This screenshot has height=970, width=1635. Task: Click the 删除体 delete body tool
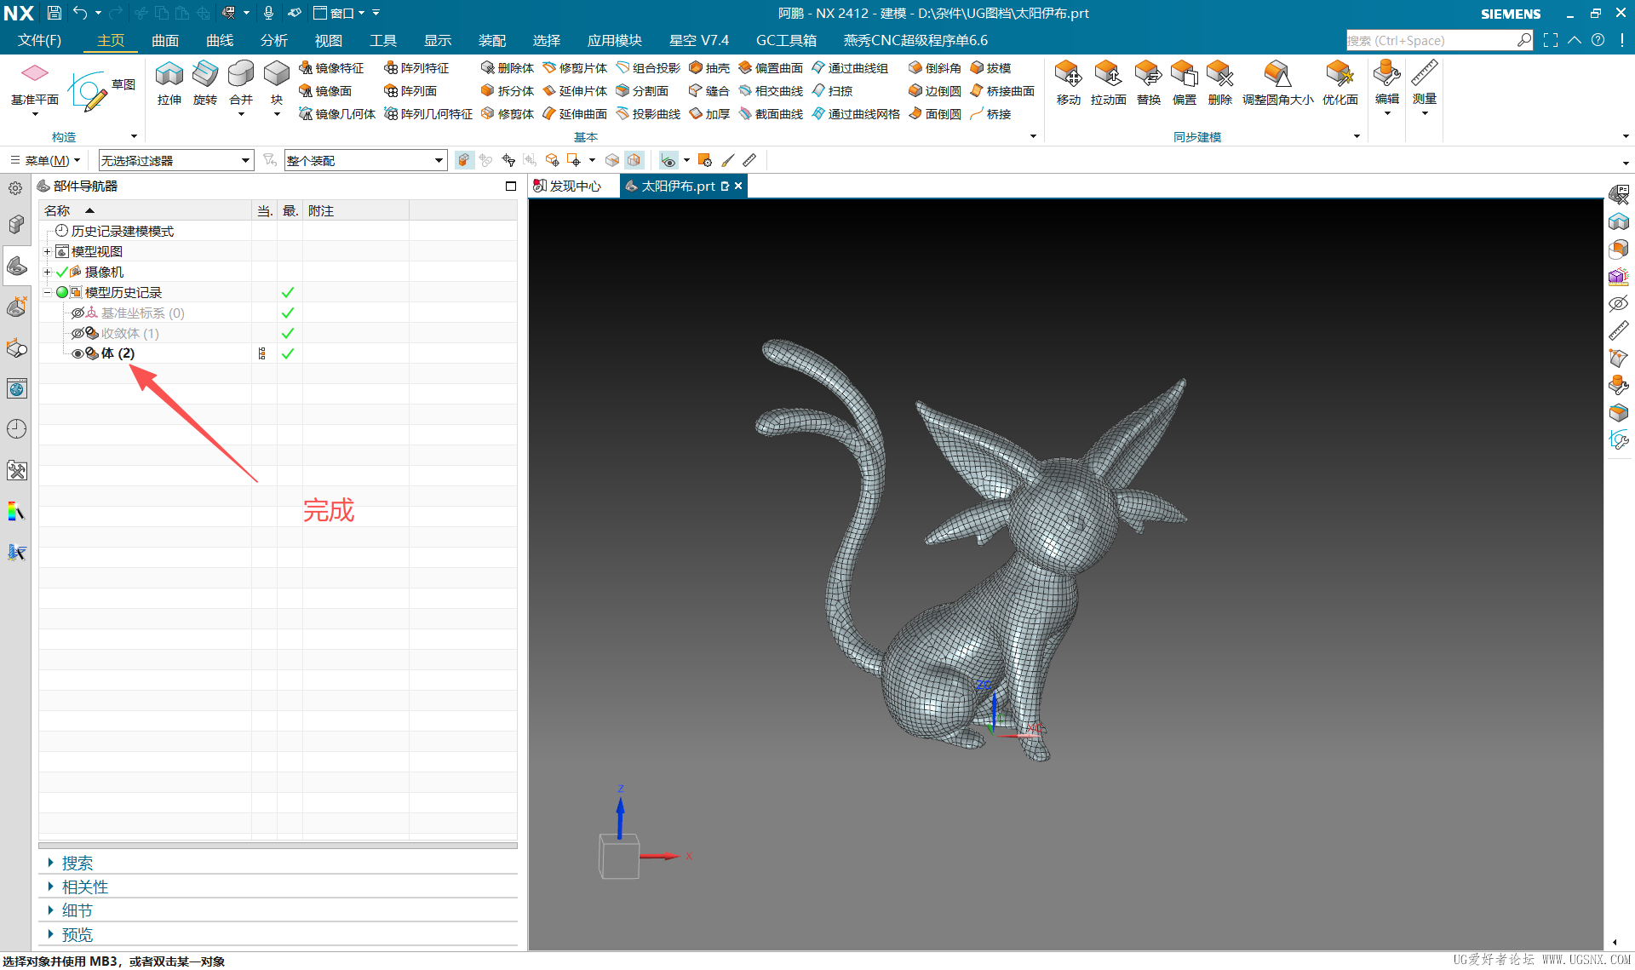(508, 68)
